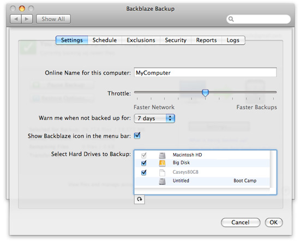
Task: Click the Cancel button
Action: tap(241, 223)
